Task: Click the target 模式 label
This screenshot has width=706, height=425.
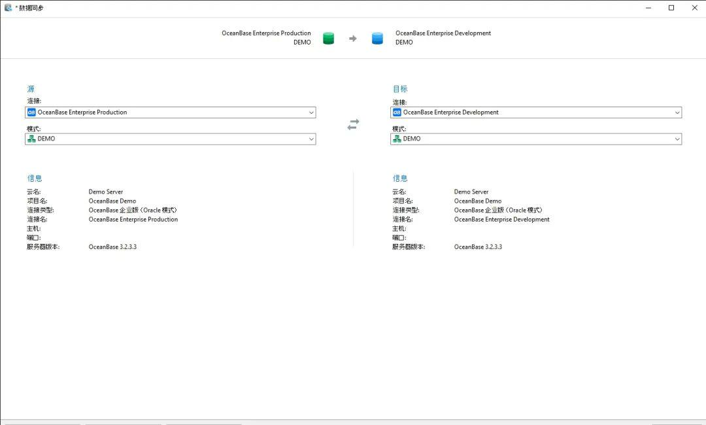Action: (399, 129)
